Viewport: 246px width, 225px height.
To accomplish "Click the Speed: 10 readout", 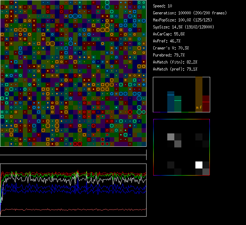I will [162, 6].
